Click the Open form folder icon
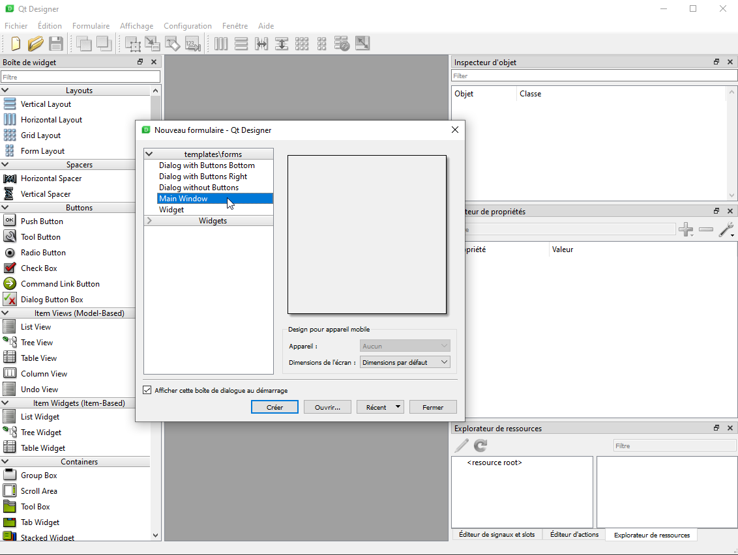738x555 pixels. tap(35, 44)
